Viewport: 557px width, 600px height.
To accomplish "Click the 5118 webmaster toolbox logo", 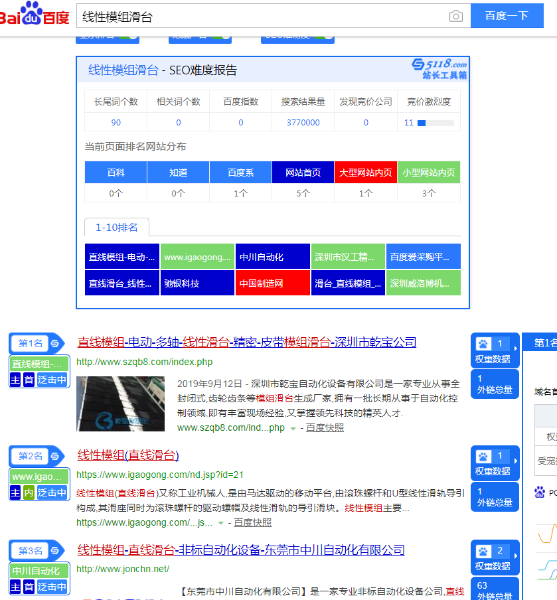I will click(x=439, y=69).
